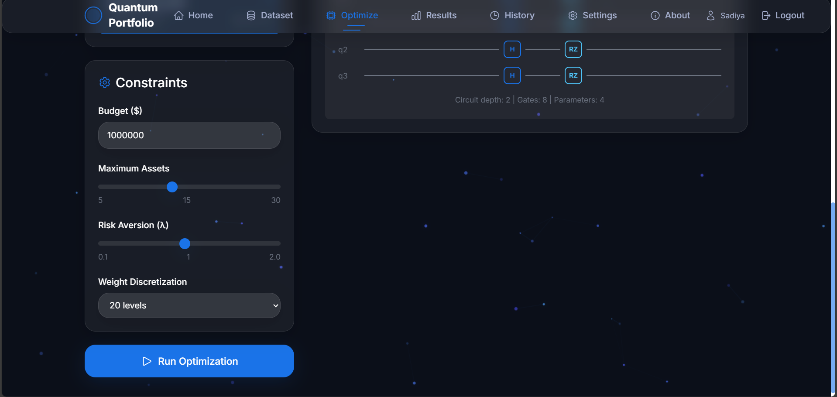The width and height of the screenshot is (837, 397).
Task: Click the Home house icon
Action: tap(178, 16)
